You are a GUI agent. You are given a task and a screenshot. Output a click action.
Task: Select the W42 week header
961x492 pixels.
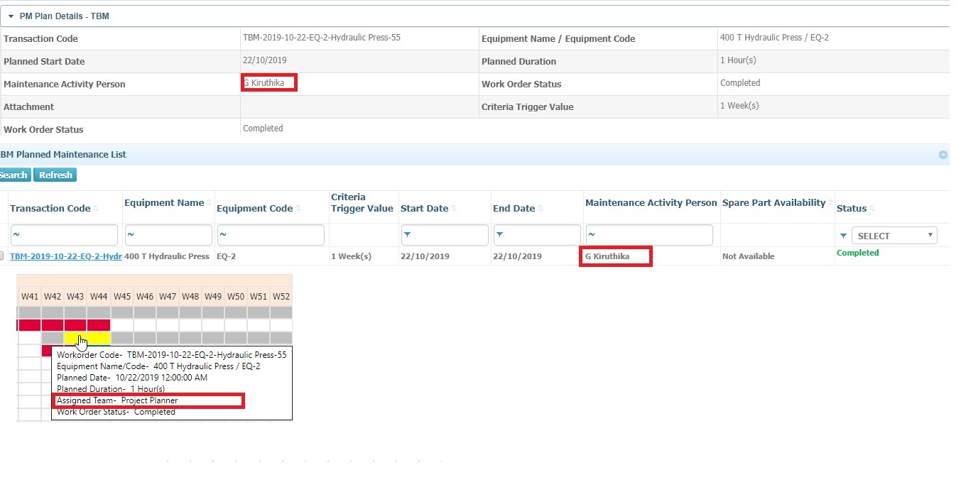coord(53,296)
